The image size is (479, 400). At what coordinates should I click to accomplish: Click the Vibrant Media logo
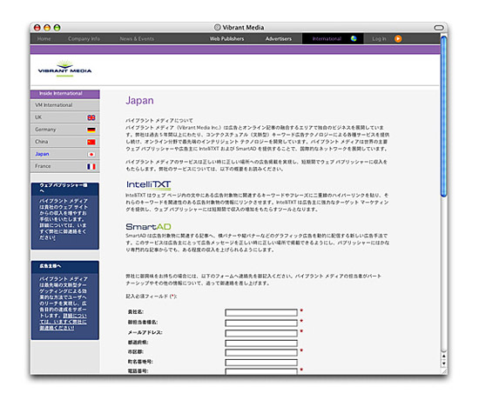[64, 69]
